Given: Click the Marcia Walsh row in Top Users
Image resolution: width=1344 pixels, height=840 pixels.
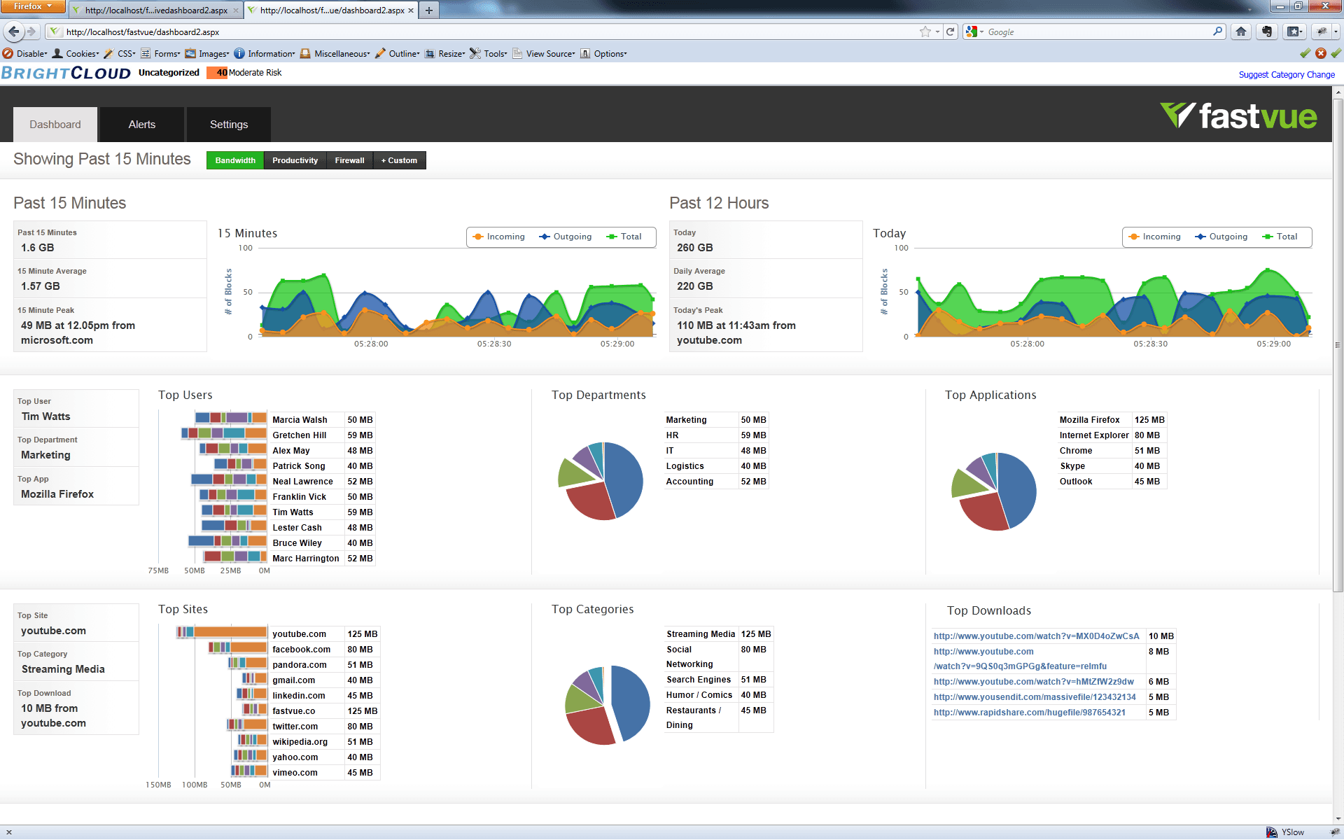Looking at the screenshot, I should pos(322,420).
